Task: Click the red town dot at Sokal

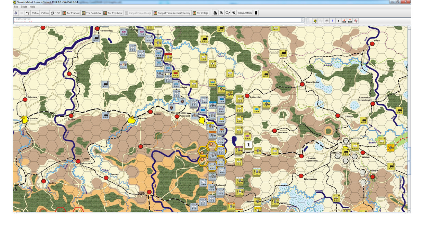Action: [x=373, y=43]
